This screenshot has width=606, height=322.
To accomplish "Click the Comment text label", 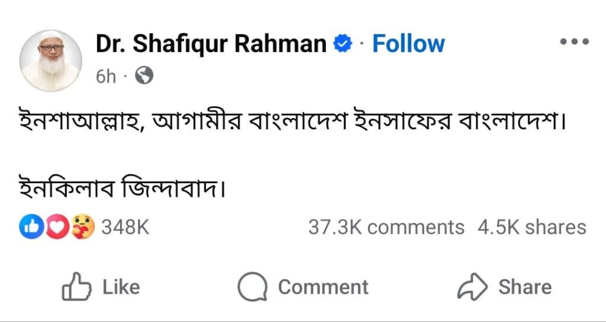I will coord(323,287).
